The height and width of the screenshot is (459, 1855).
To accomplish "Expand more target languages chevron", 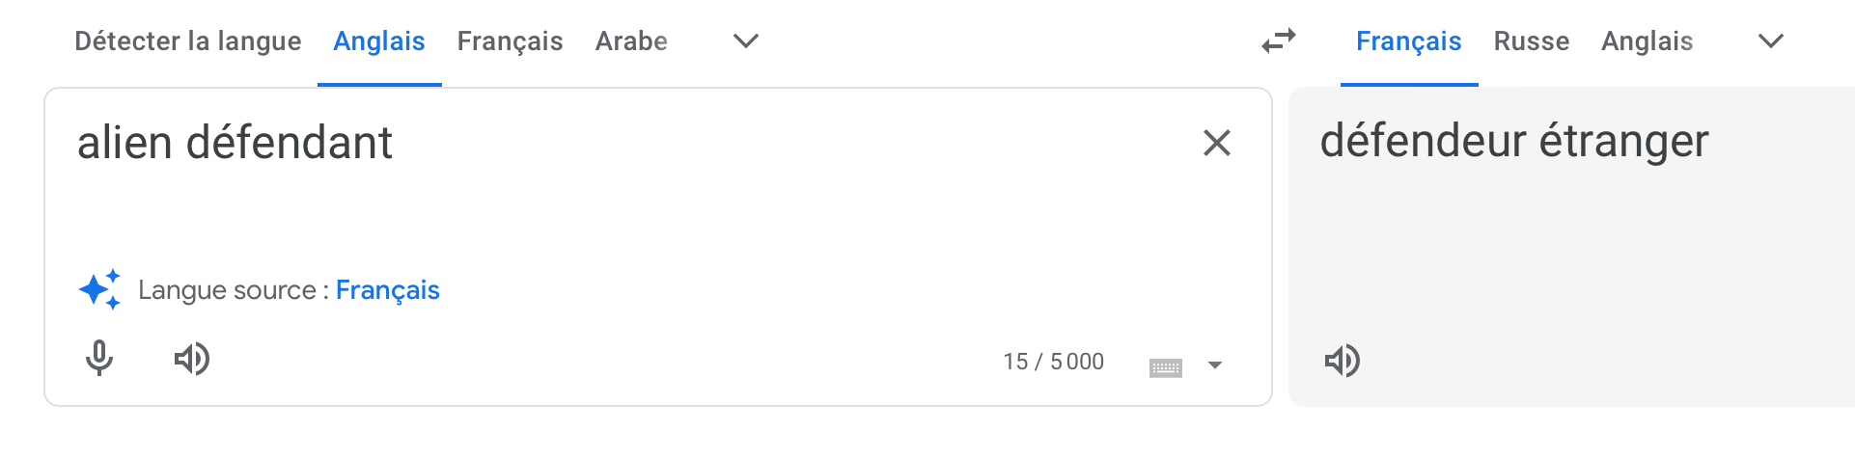I will point(1770,41).
